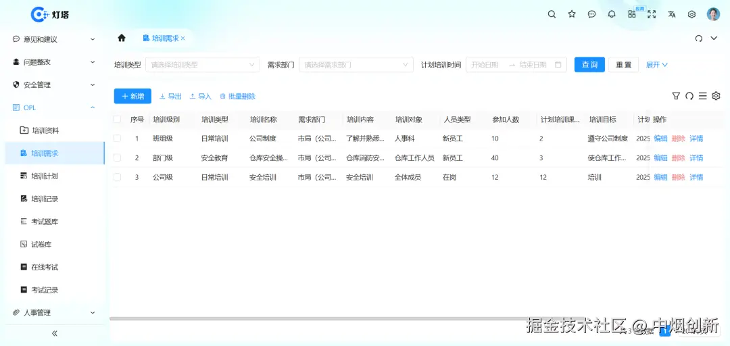
Task: Expand the 安全管理 menu
Action: 55,84
